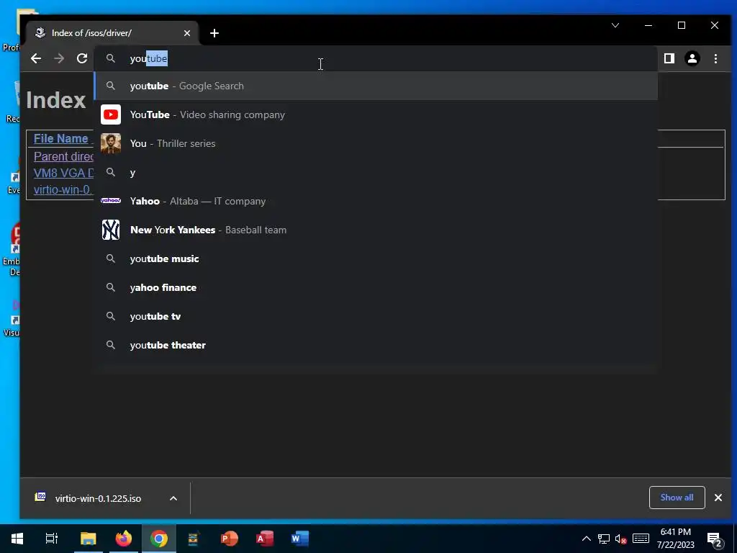Click the File Name column link

coord(61,139)
